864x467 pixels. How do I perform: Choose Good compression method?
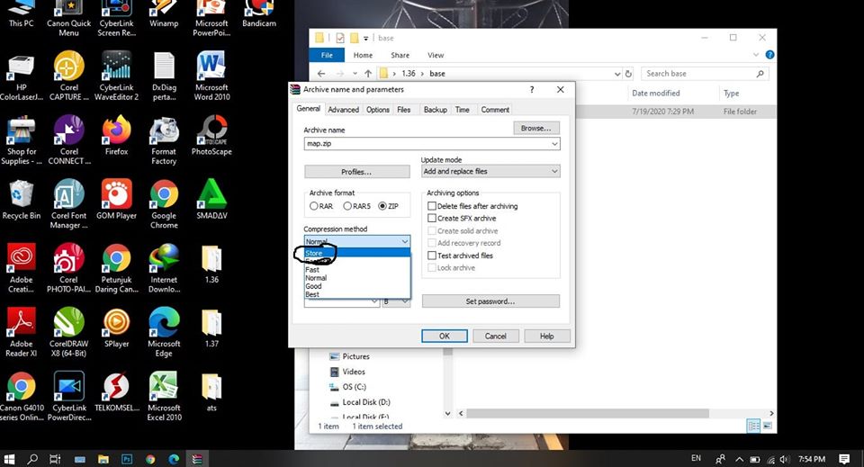coord(357,286)
